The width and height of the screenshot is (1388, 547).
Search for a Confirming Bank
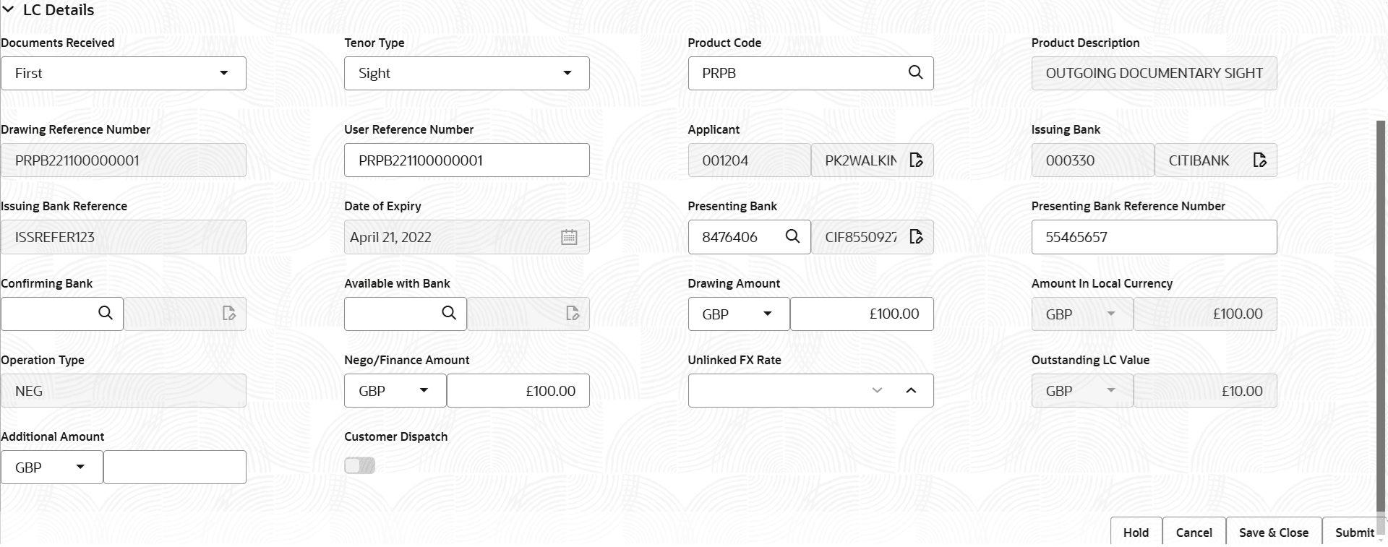[x=106, y=314]
